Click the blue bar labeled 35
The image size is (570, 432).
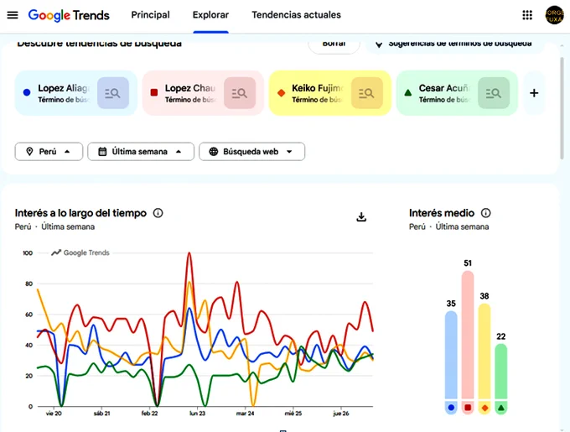pos(451,355)
